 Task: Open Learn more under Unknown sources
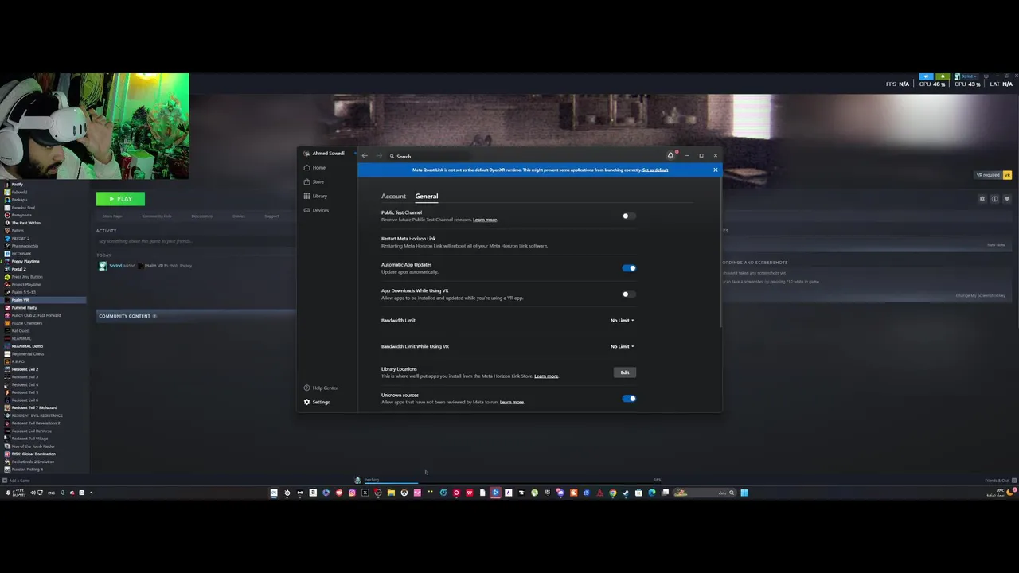pyautogui.click(x=512, y=403)
